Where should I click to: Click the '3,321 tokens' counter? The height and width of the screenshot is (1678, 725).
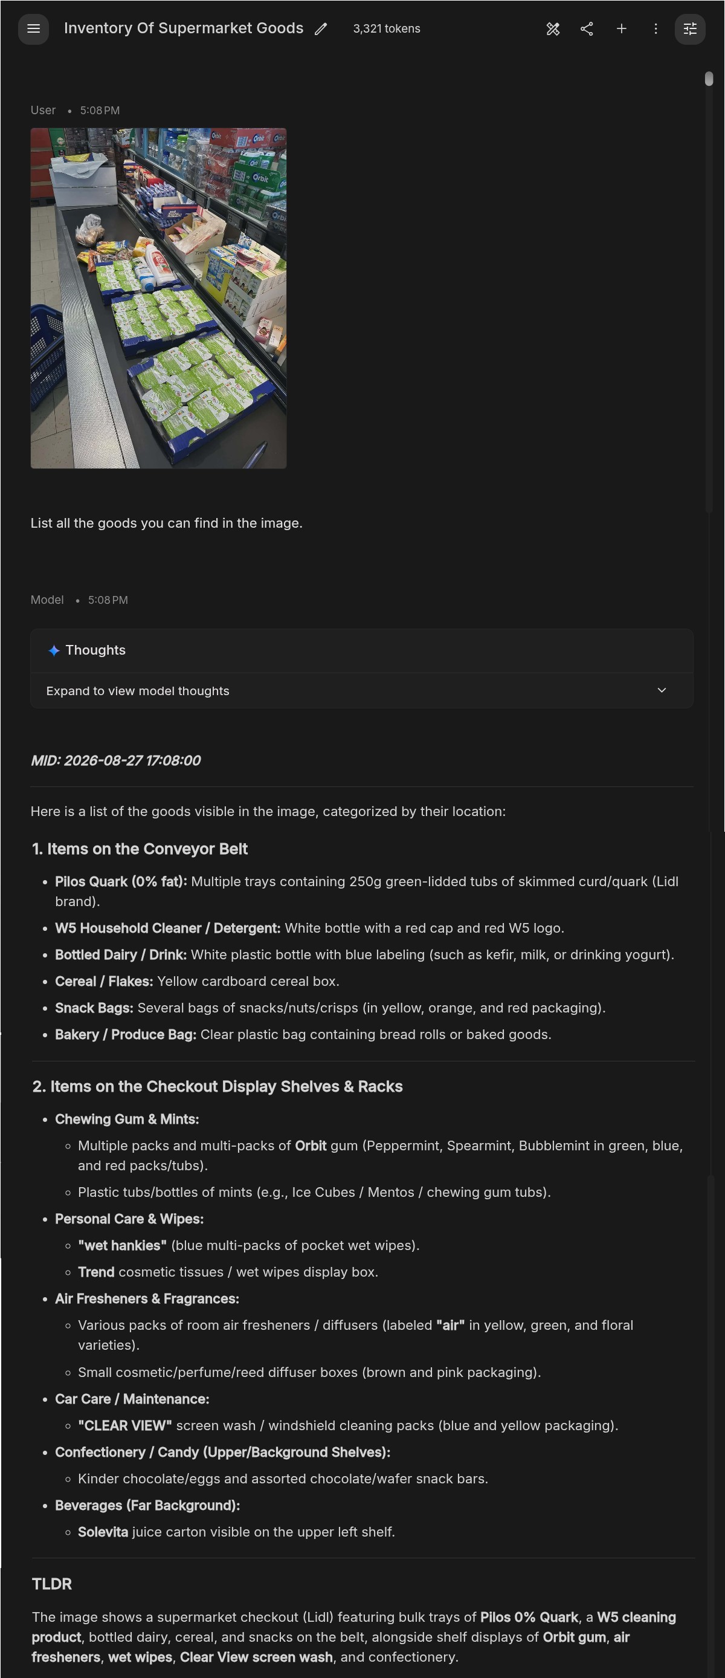click(x=387, y=28)
